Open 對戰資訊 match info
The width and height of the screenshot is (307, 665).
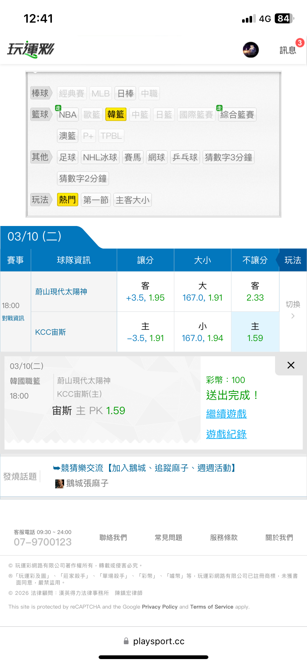click(13, 318)
